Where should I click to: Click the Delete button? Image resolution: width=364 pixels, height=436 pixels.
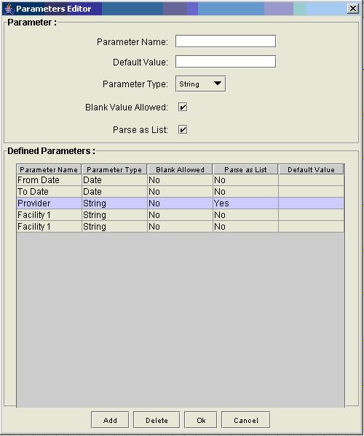[157, 420]
